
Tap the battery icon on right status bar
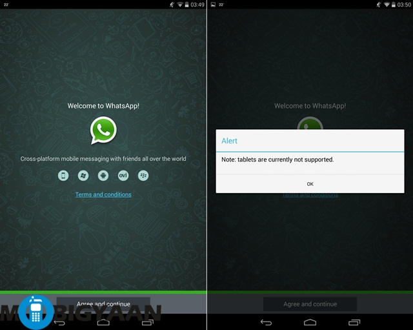coord(394,5)
